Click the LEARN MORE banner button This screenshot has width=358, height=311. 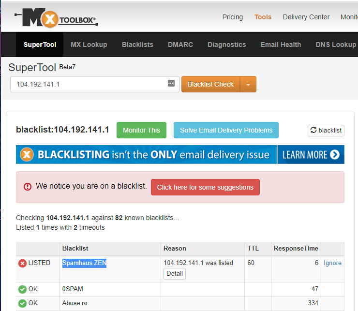pos(311,155)
